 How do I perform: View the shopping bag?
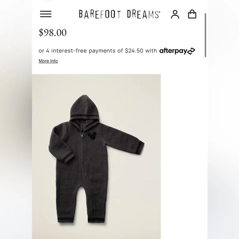192,14
